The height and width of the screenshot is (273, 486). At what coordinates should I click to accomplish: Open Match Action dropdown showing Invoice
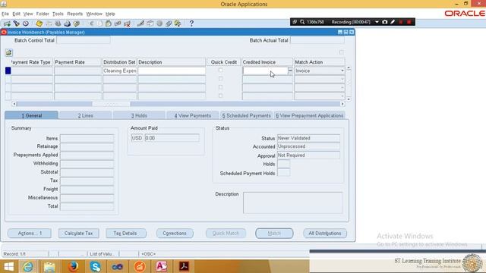point(319,71)
